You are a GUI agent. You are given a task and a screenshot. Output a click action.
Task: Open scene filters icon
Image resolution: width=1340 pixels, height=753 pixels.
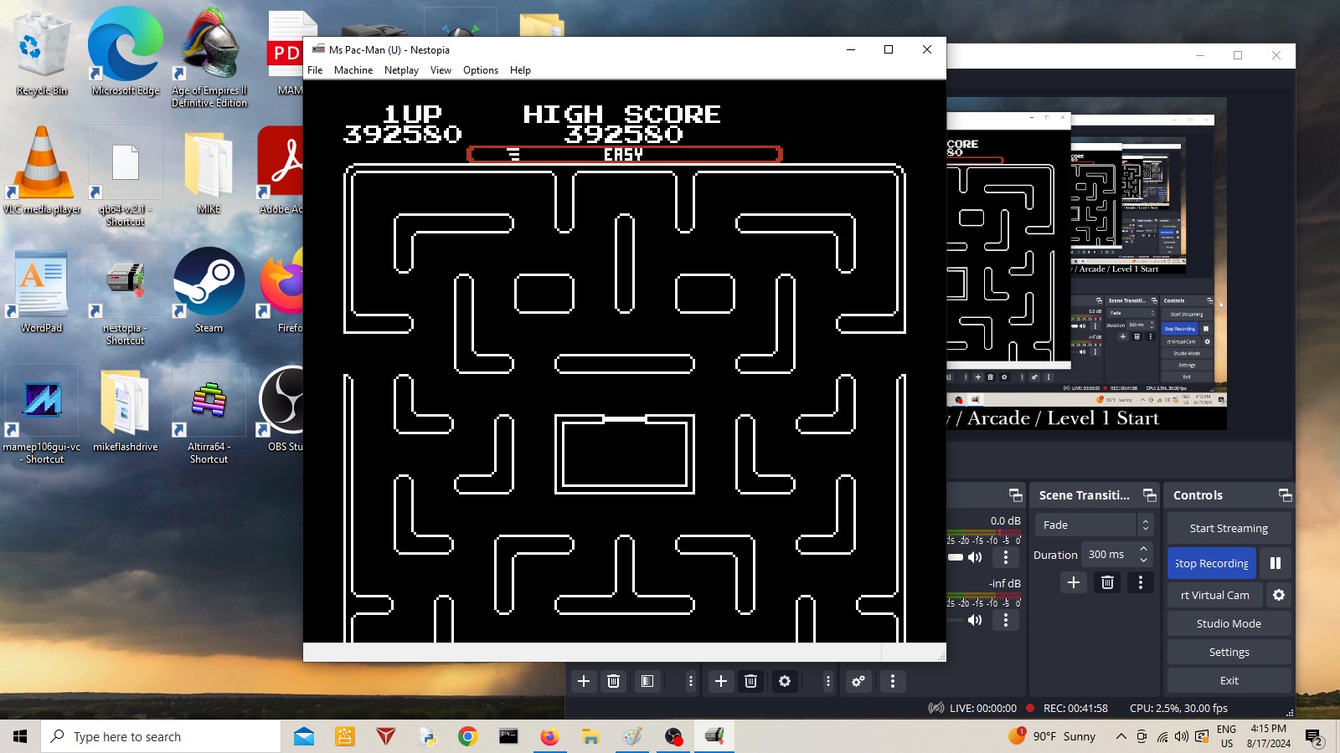point(647,681)
